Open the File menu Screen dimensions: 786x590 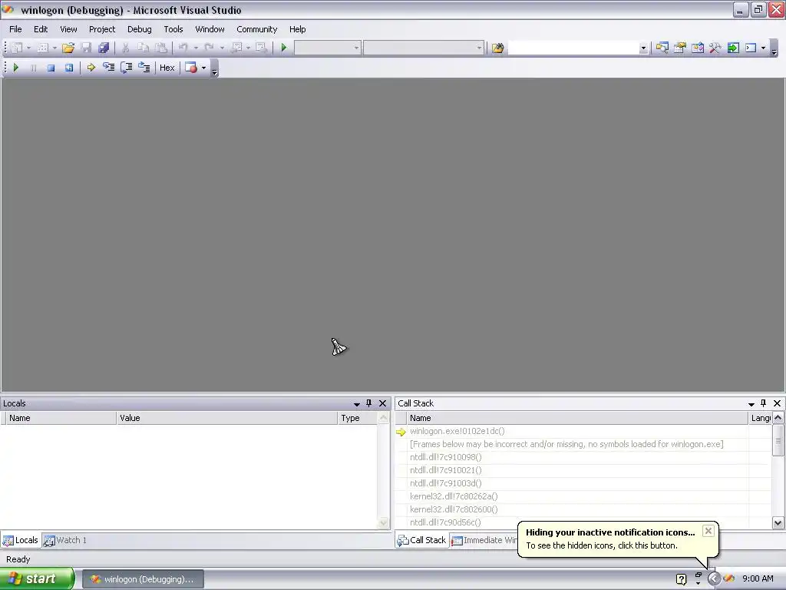point(15,29)
